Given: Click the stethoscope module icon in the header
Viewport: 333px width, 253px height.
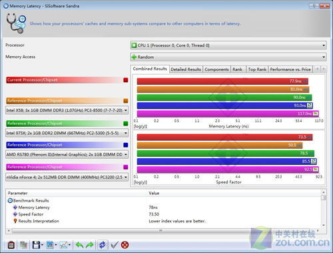Looking at the screenshot, I should click(x=16, y=23).
